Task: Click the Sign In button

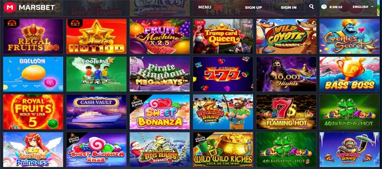Action: 289,8
